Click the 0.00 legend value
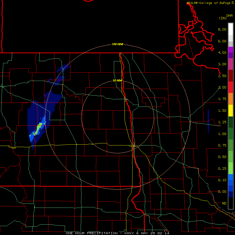The width and height of the screenshot is (235, 235). (222, 192)
